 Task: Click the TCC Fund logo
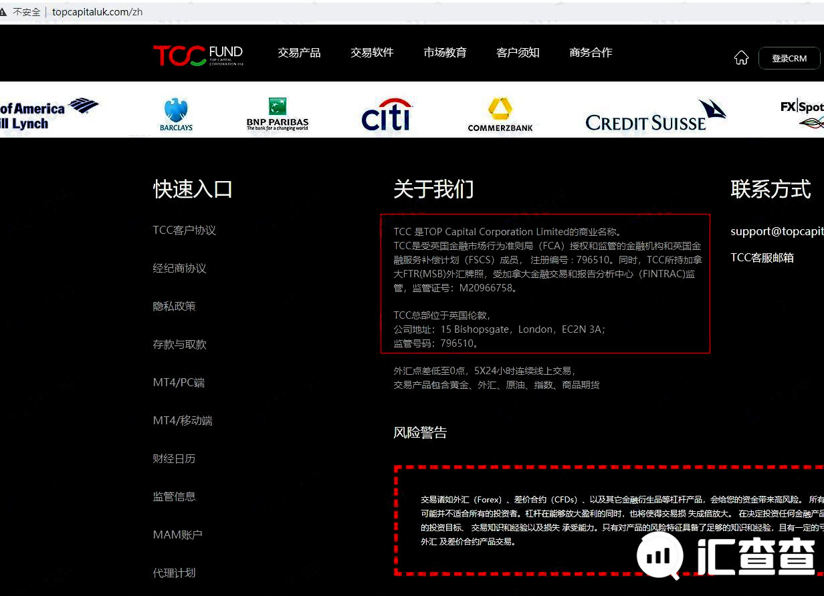[x=199, y=55]
